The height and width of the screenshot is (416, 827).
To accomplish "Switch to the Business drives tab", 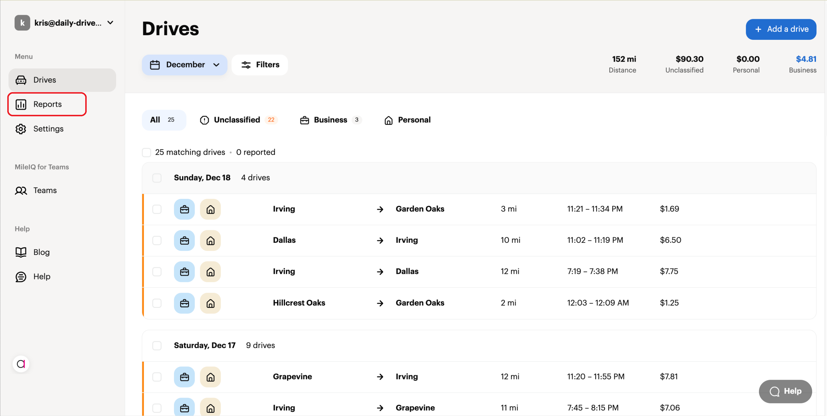I will tap(330, 120).
